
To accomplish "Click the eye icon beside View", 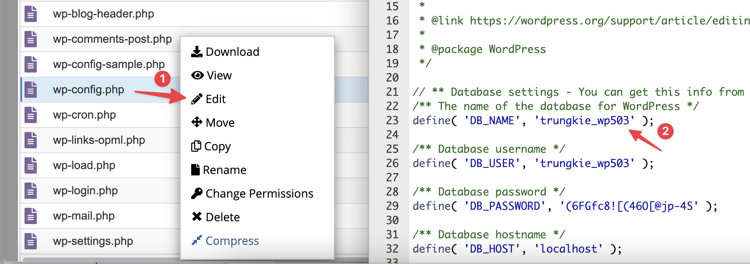I will coord(197,75).
